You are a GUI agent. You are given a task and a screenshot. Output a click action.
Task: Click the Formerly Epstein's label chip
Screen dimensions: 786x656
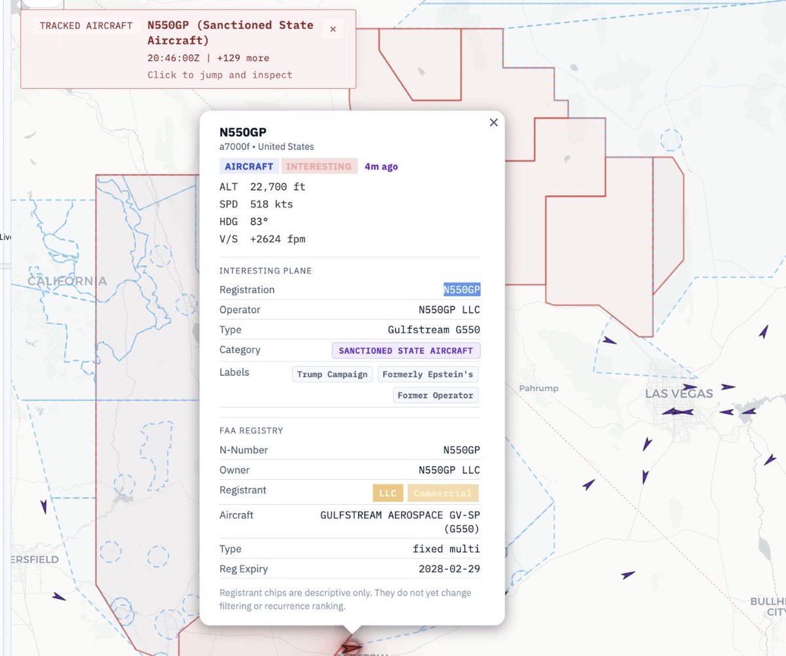pyautogui.click(x=428, y=374)
